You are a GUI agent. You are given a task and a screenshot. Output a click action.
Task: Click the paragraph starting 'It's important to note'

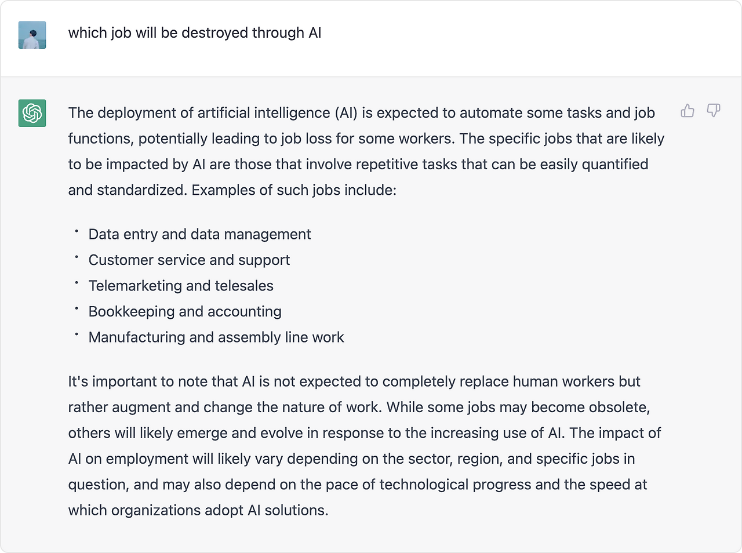[x=365, y=446]
